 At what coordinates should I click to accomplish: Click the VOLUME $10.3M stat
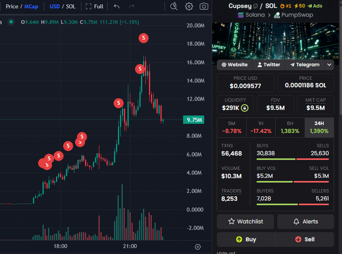pos(231,173)
